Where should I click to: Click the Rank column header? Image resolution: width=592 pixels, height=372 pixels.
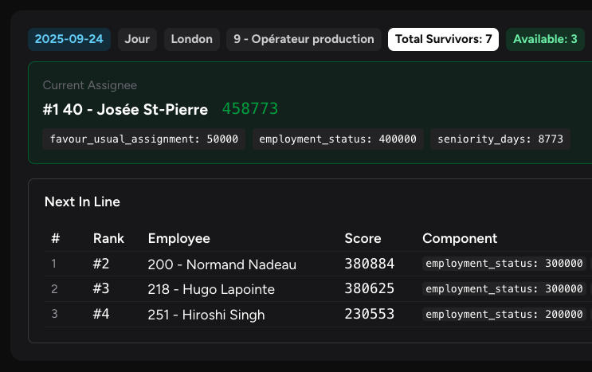coord(108,238)
